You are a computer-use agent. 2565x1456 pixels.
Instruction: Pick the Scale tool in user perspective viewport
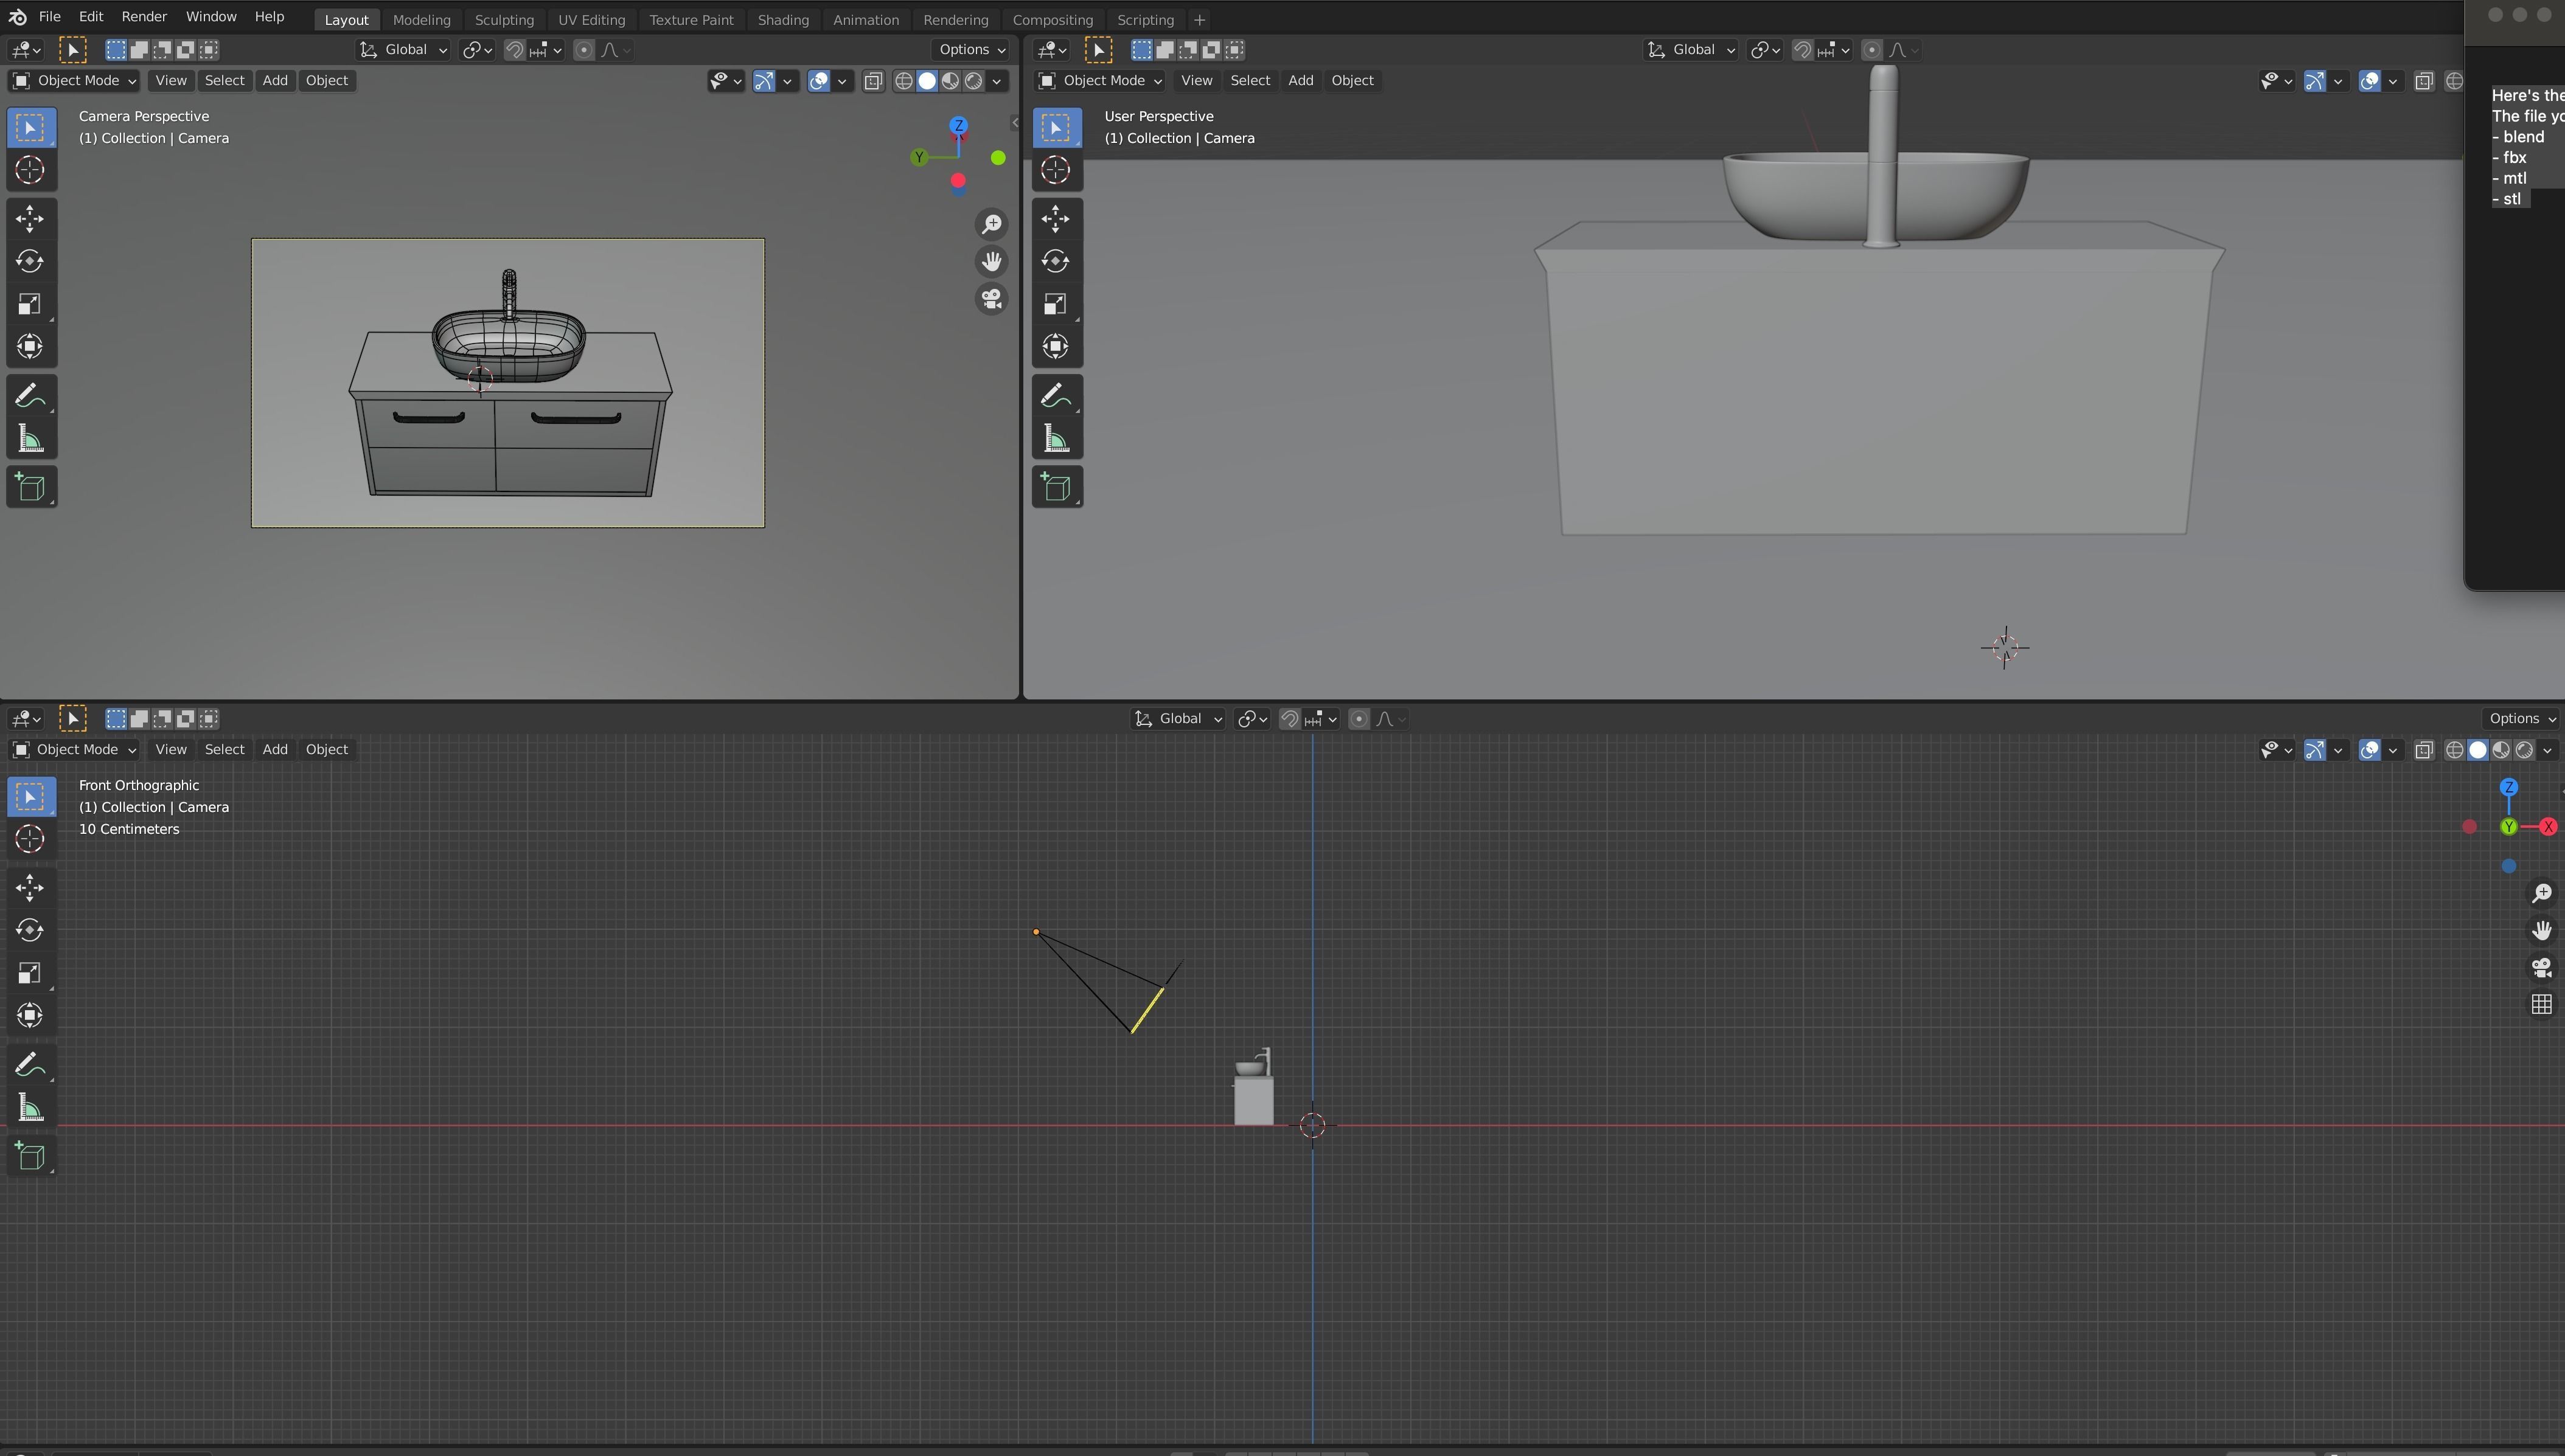[1056, 304]
